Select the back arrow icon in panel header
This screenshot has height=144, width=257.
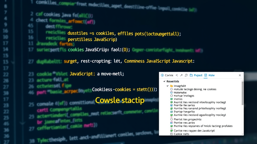176,75
